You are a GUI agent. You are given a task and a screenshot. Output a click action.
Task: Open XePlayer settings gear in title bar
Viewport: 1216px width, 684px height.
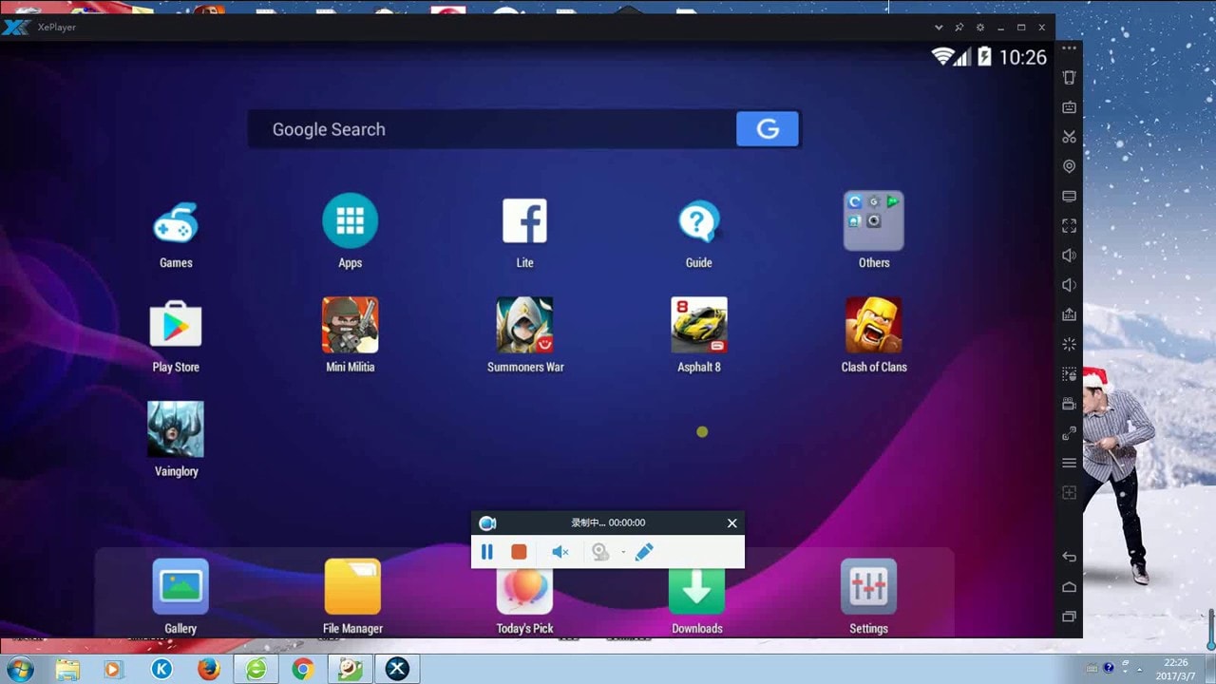click(980, 28)
